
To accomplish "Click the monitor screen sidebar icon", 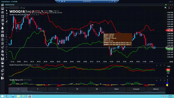I will pos(2,8).
